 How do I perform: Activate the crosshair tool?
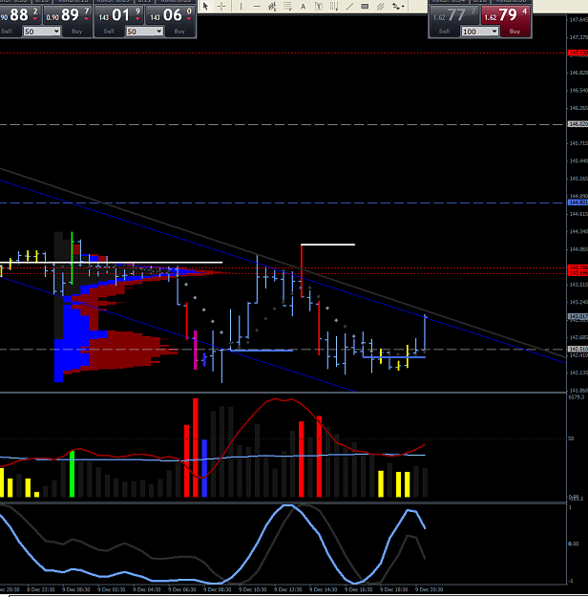[x=221, y=6]
